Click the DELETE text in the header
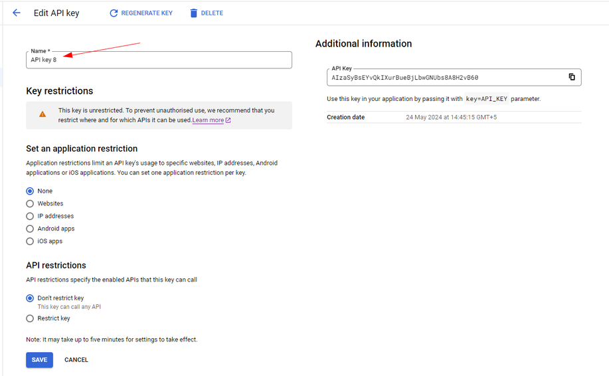Image resolution: width=609 pixels, height=376 pixels. click(x=212, y=13)
